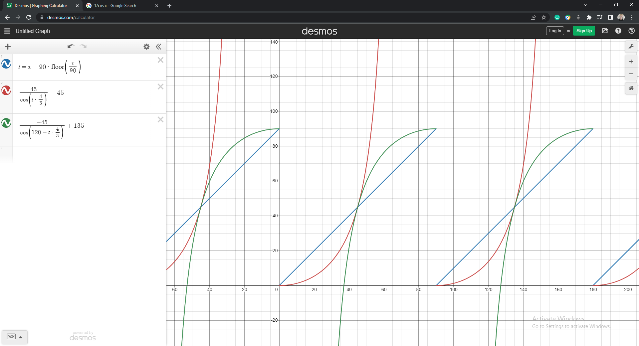Toggle the green curve expression visibility

(x=6, y=123)
